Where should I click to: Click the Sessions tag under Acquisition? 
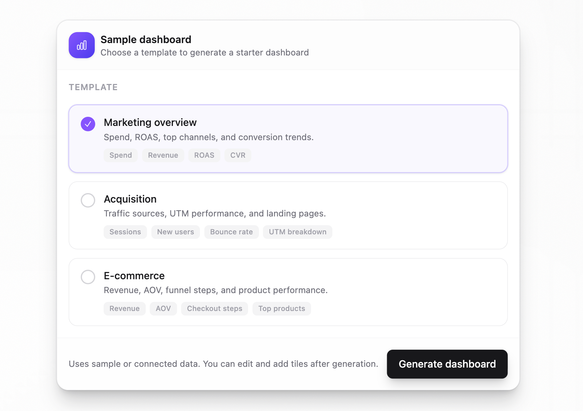[x=125, y=232]
